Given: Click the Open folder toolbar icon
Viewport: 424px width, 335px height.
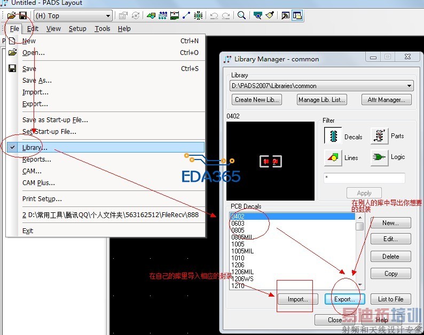Looking at the screenshot, I should 12,15.
